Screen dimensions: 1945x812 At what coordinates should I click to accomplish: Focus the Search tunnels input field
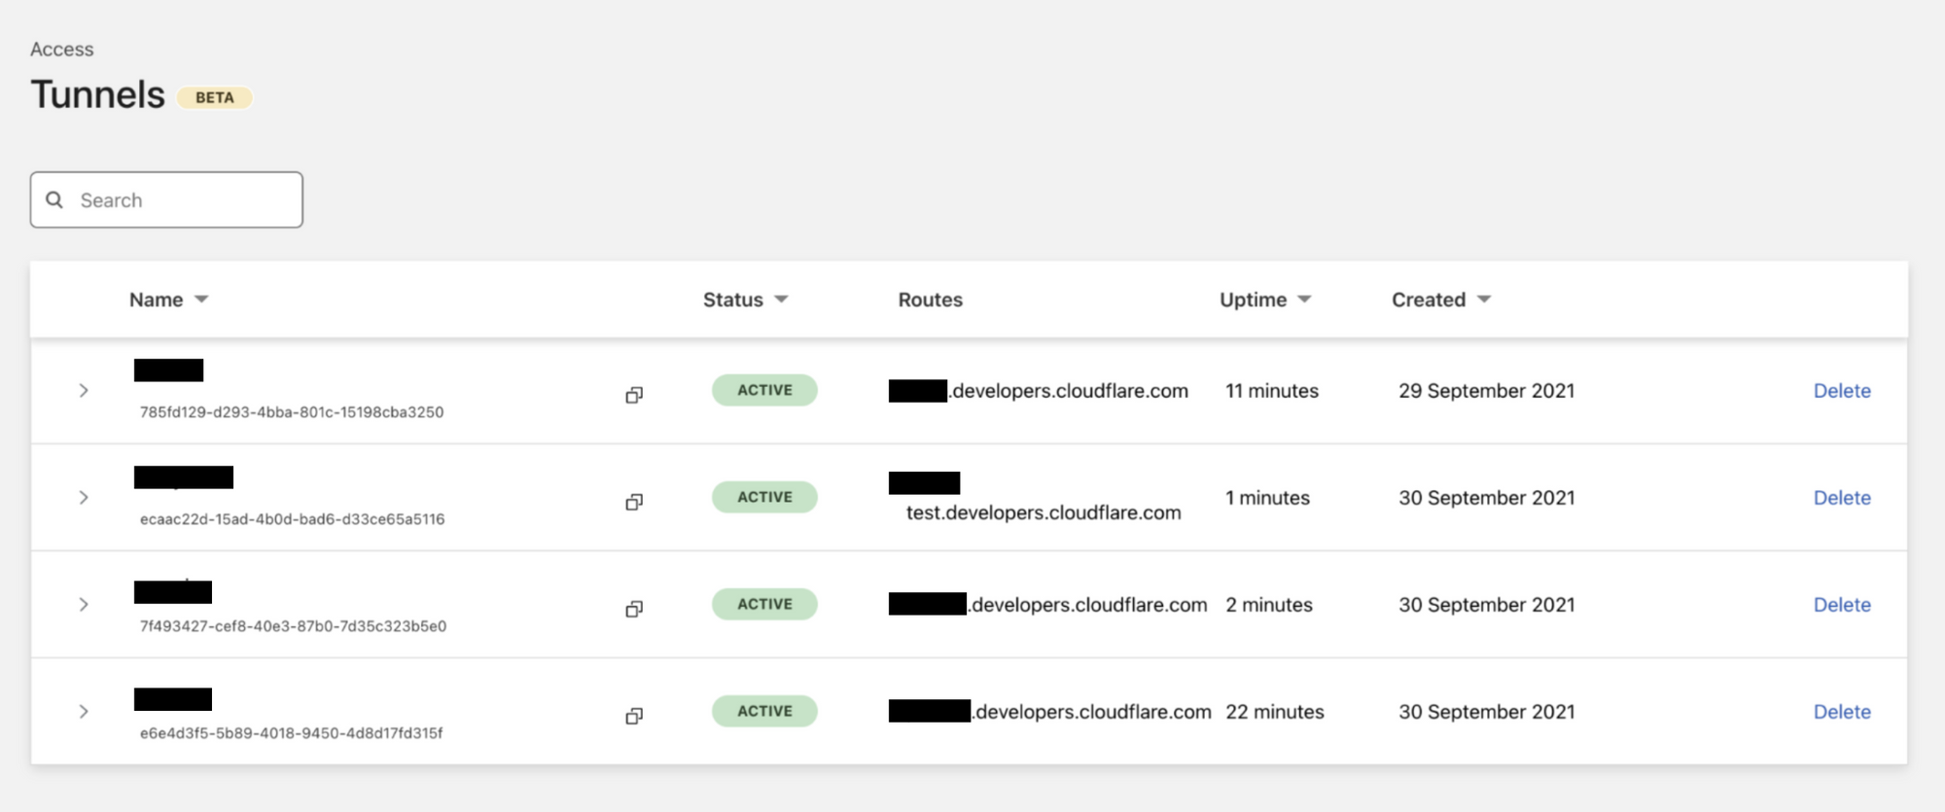click(x=166, y=200)
